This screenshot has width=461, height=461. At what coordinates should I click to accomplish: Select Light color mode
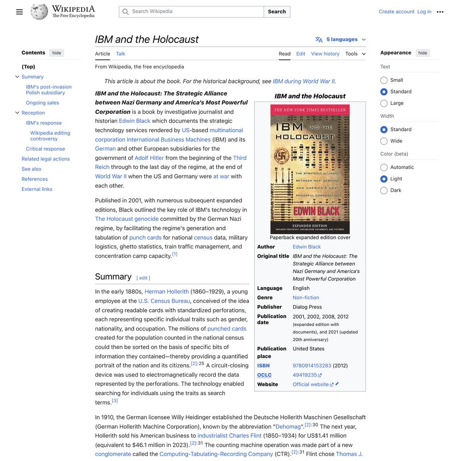pyautogui.click(x=384, y=179)
